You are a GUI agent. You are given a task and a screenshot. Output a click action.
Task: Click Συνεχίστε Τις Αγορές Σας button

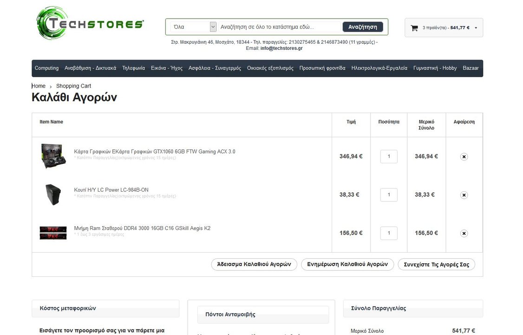pos(436,264)
